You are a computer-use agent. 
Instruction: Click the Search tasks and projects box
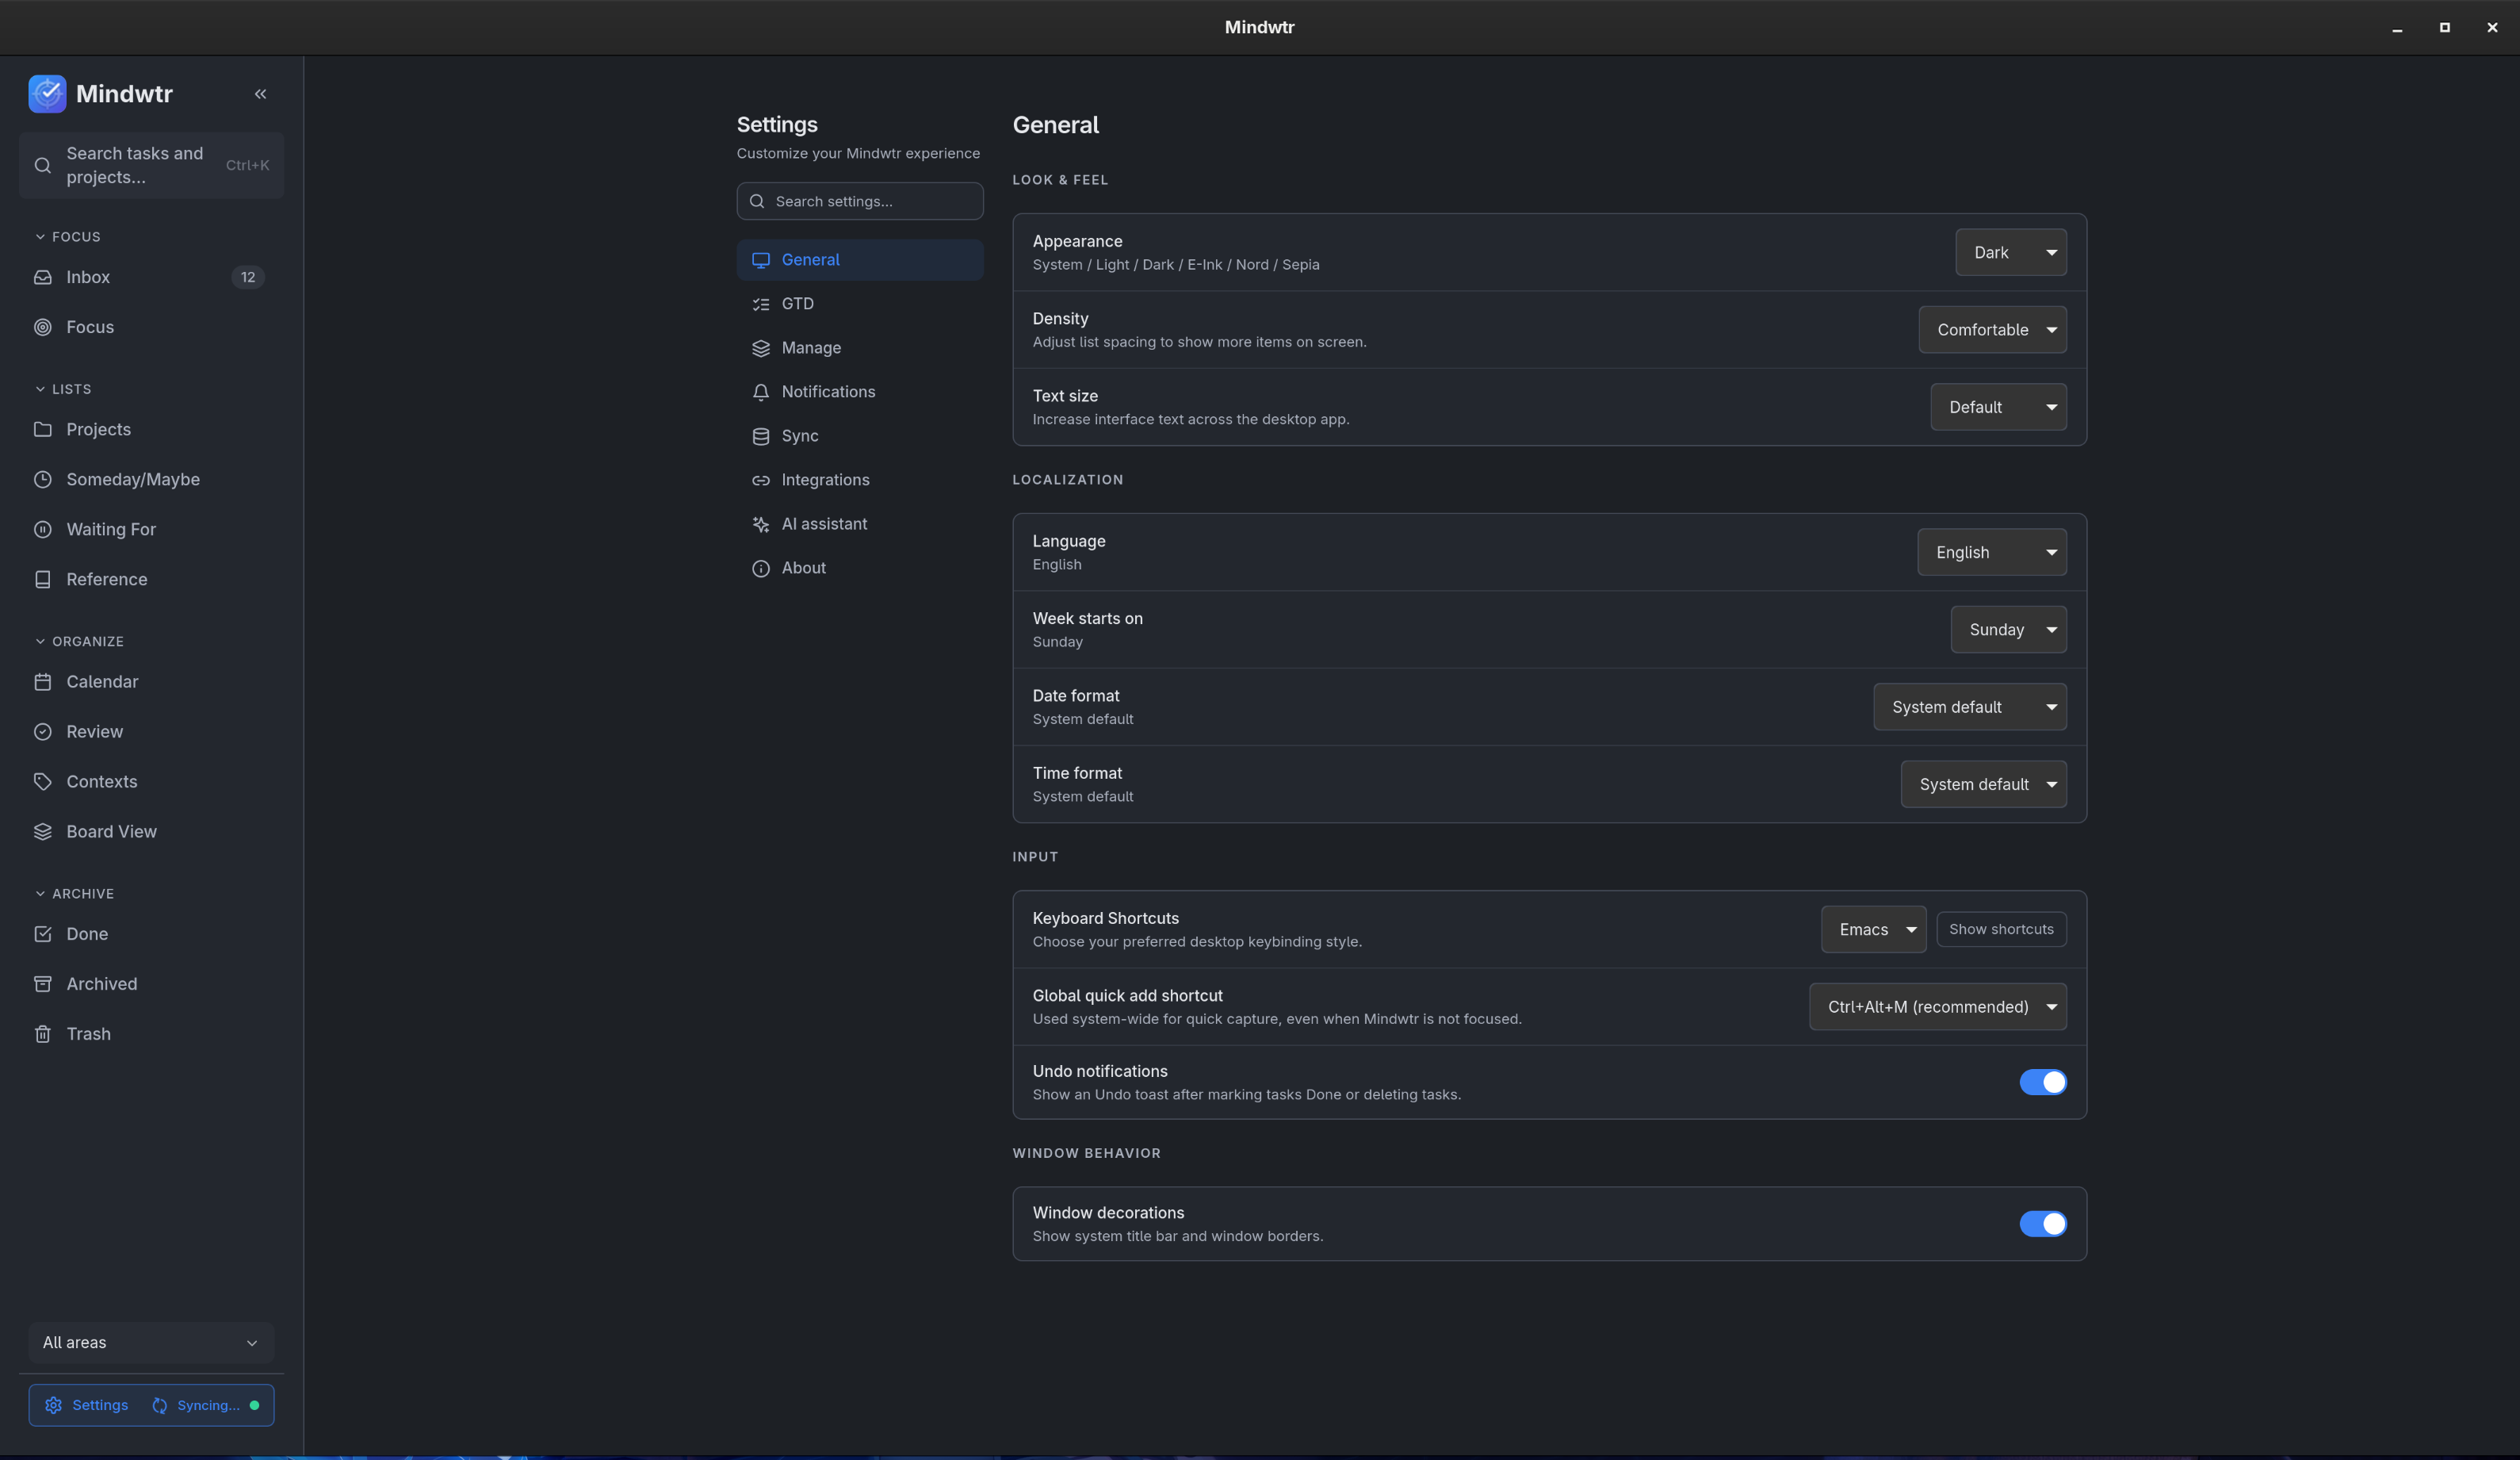[x=151, y=165]
